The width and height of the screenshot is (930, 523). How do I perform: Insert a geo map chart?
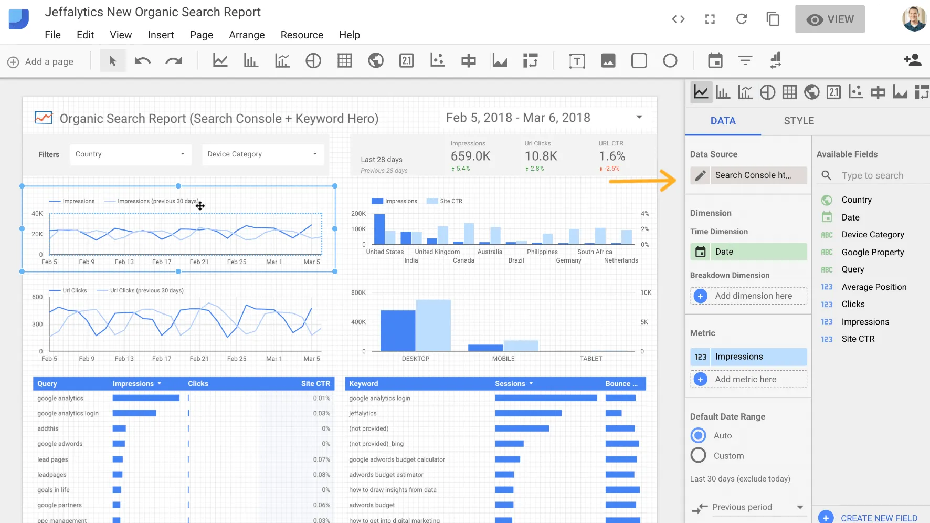pos(376,61)
